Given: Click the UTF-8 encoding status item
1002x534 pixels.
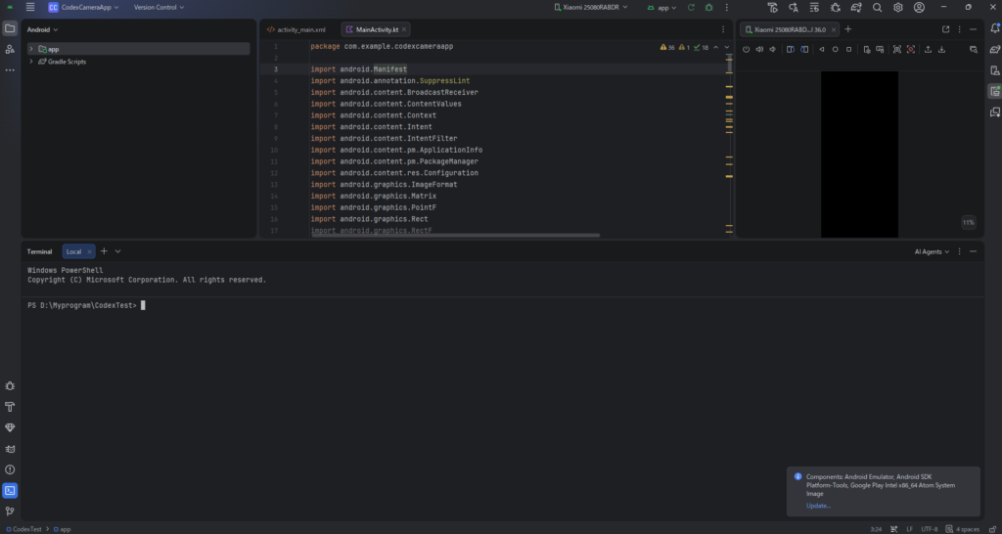Looking at the screenshot, I should click(930, 529).
